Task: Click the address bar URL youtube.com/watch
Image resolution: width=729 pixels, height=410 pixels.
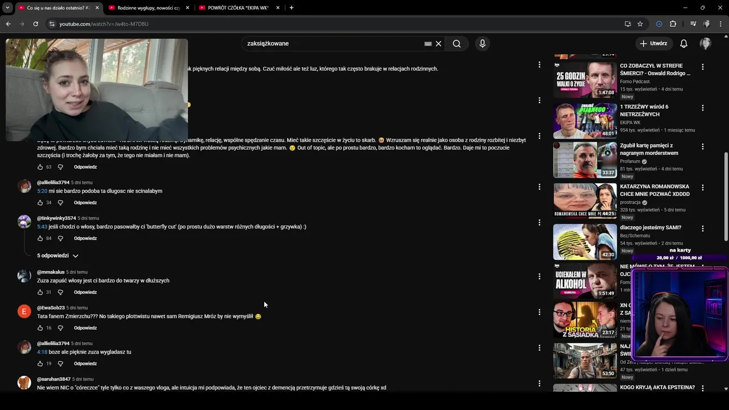Action: click(104, 24)
